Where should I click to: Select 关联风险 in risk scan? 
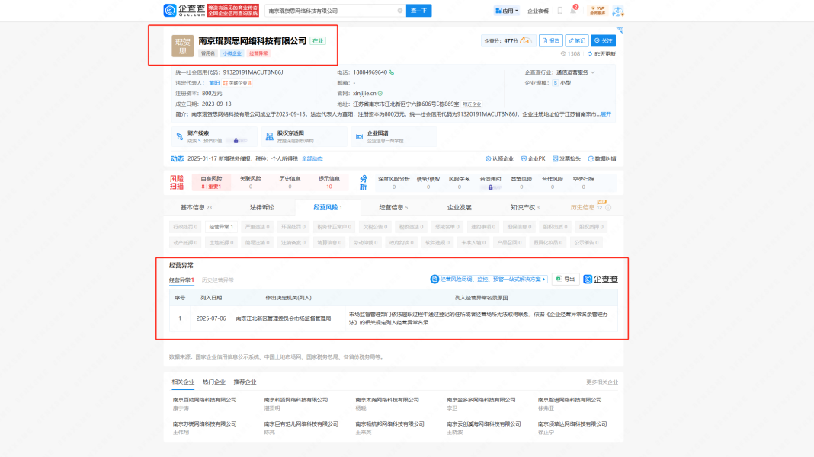[250, 182]
